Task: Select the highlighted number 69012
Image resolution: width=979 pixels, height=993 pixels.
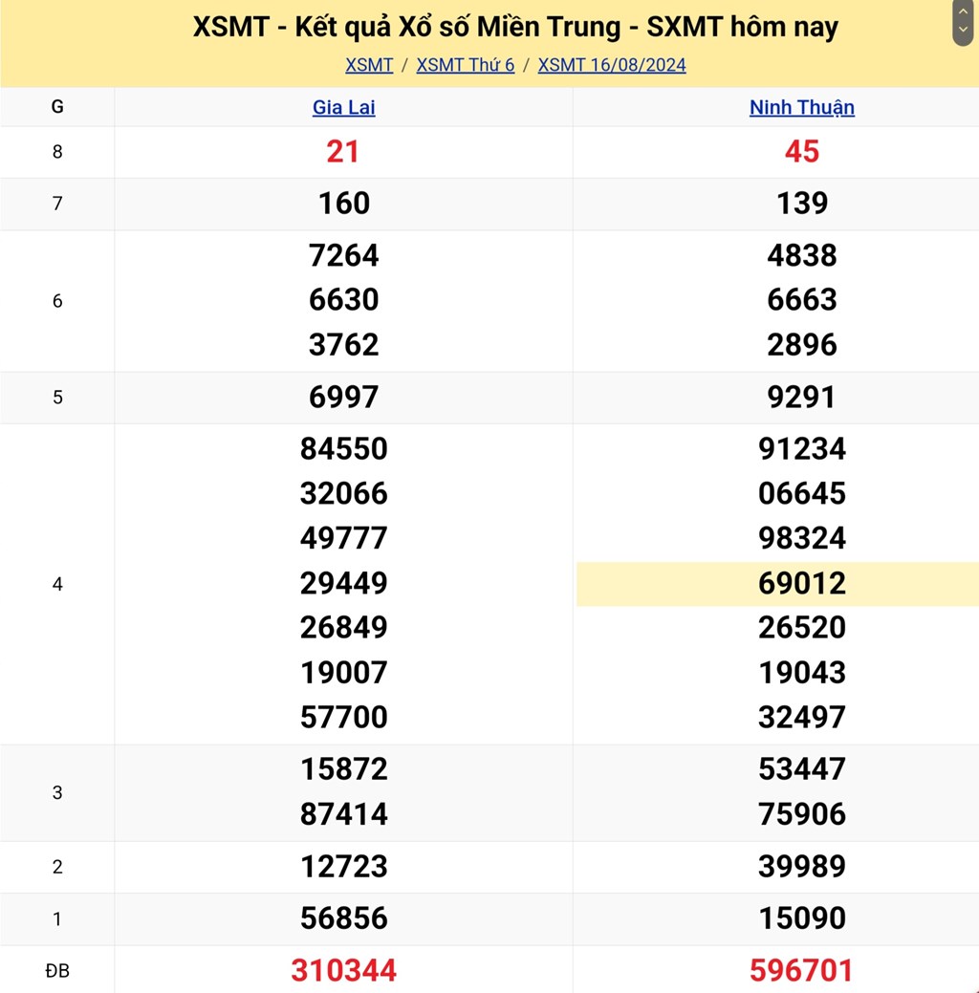Action: 801,583
